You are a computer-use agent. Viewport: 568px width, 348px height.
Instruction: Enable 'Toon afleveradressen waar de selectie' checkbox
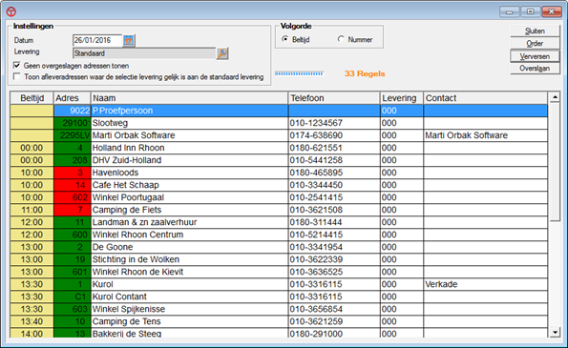point(16,76)
